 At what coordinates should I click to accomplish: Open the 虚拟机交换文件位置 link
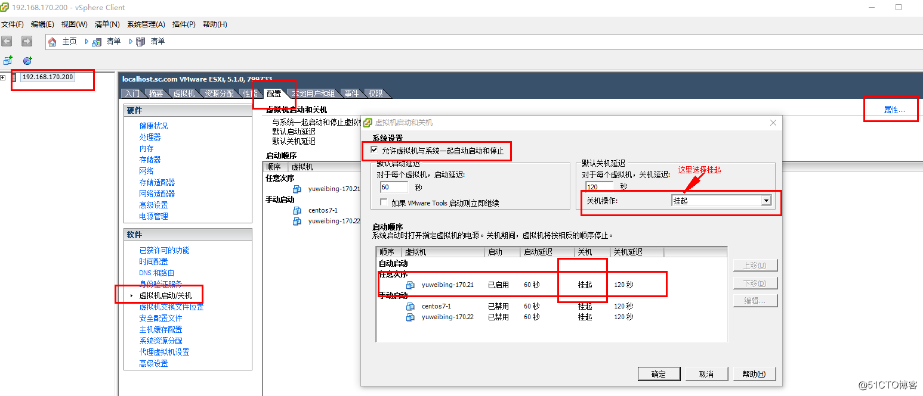click(171, 307)
